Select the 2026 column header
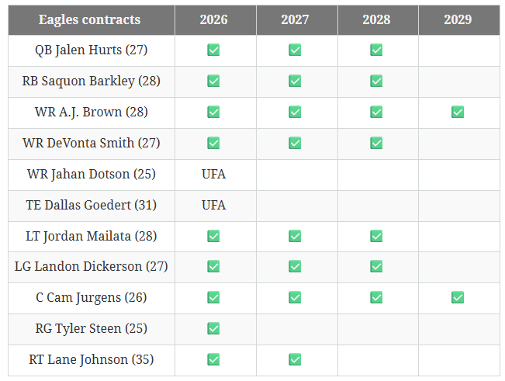 click(213, 19)
